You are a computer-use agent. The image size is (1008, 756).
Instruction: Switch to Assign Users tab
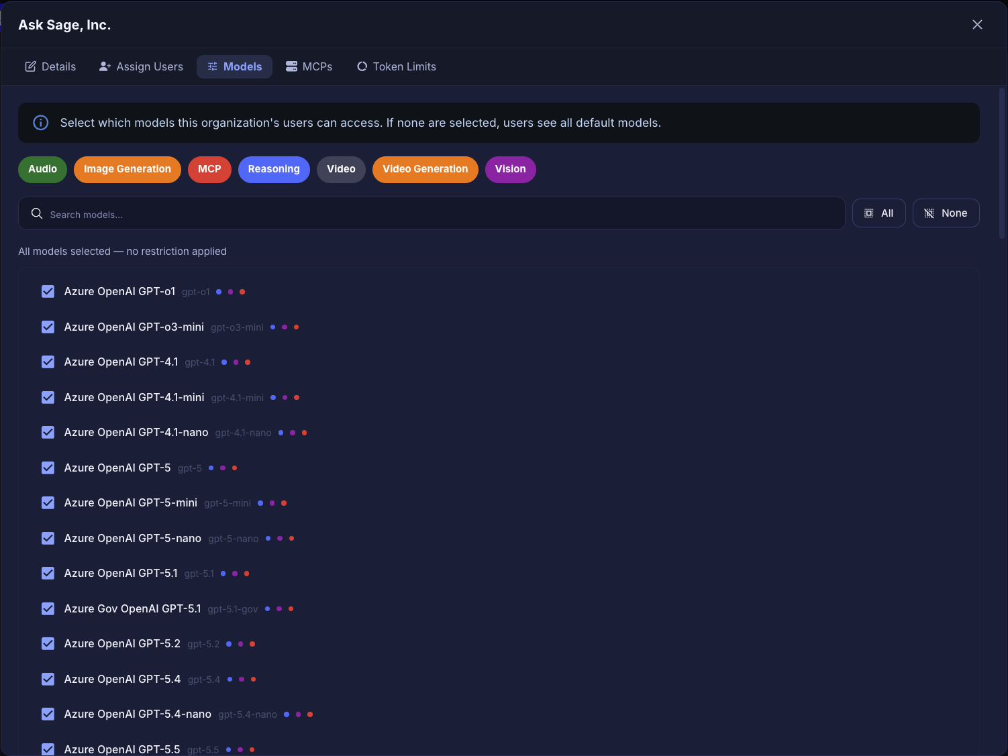(x=141, y=66)
